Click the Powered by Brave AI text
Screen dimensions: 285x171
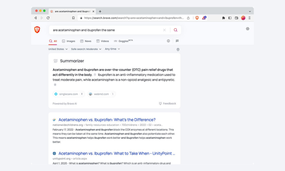coord(65,104)
